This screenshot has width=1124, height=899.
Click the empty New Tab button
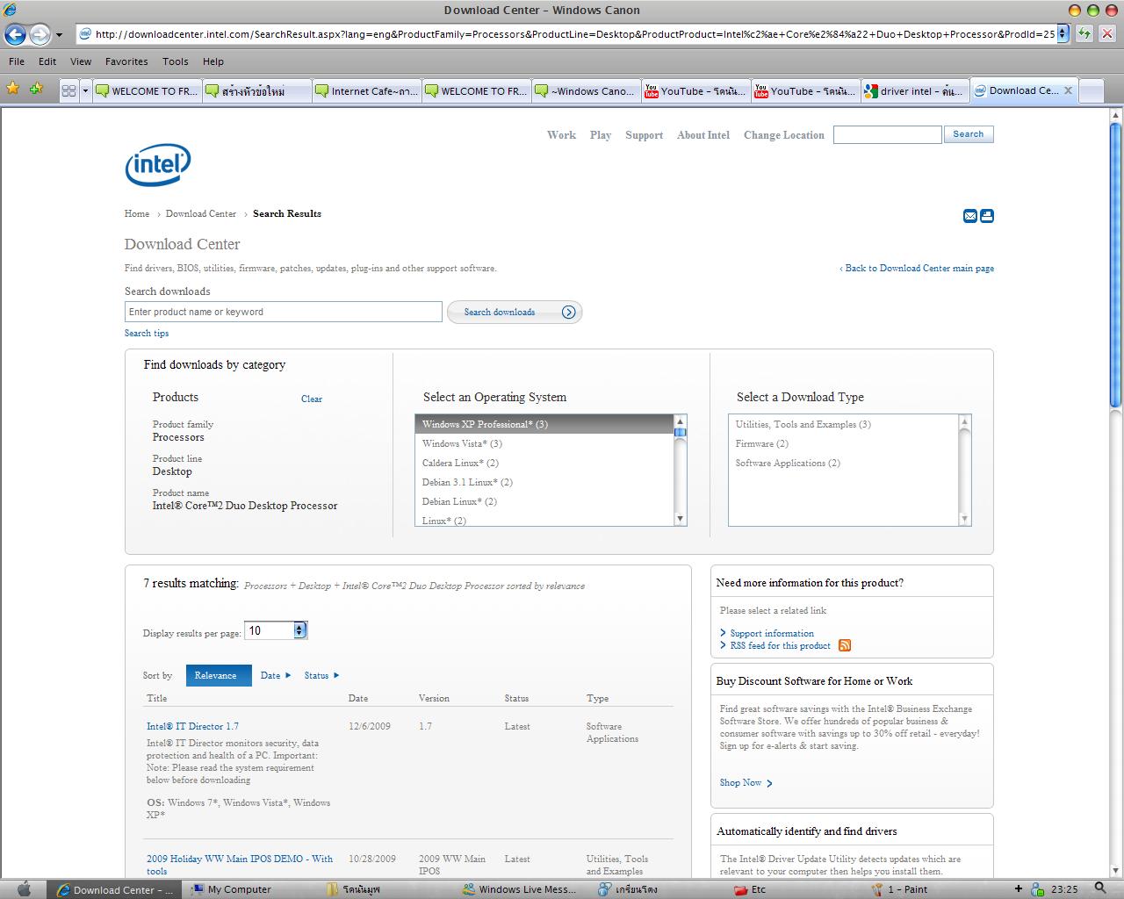(1092, 90)
